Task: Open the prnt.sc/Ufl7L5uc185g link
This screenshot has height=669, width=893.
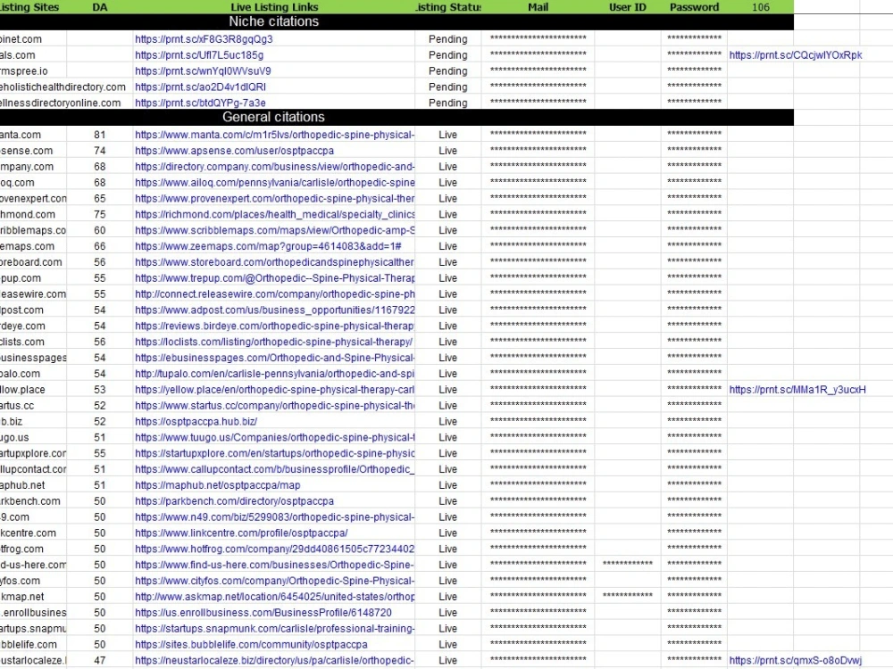Action: coord(199,55)
